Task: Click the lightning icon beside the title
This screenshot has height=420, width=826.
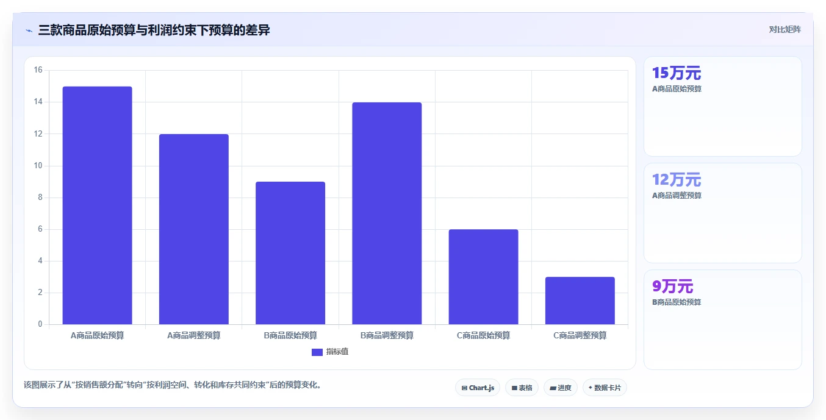Action: (29, 30)
